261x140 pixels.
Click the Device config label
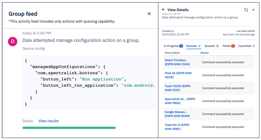click(x=34, y=49)
